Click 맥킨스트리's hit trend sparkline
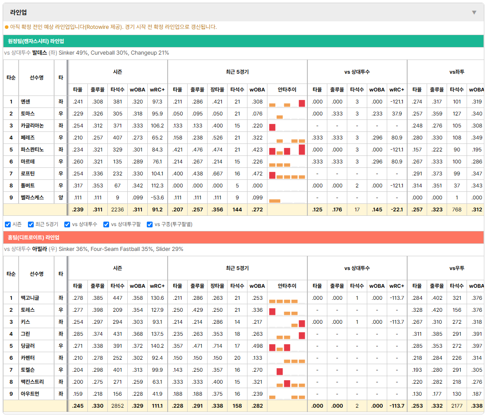Image resolution: width=487 pixels, height=417 pixels. tap(287, 382)
